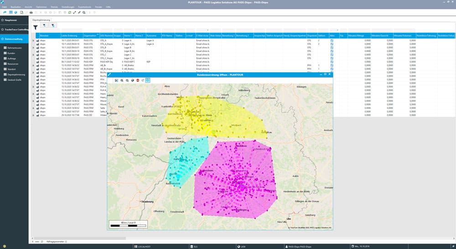Viewport: 456px width, 249px height.
Task: Click the map scale bar labeled 40 km
Action: click(x=128, y=224)
